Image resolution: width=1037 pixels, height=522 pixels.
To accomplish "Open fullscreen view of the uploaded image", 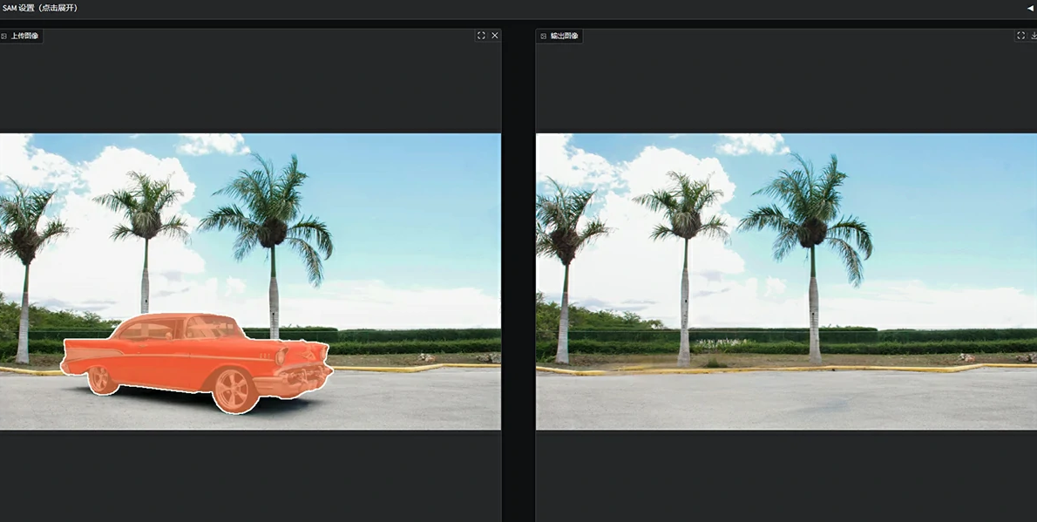I will pyautogui.click(x=481, y=36).
